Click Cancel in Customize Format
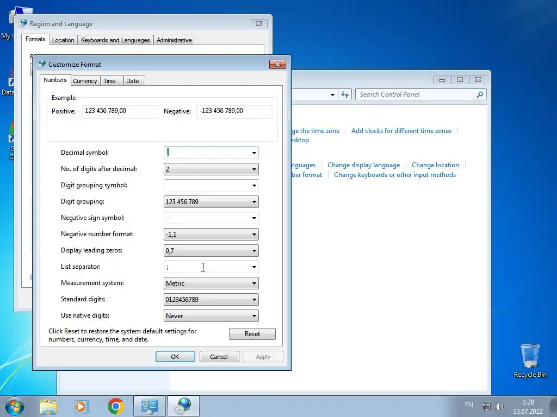 (219, 357)
